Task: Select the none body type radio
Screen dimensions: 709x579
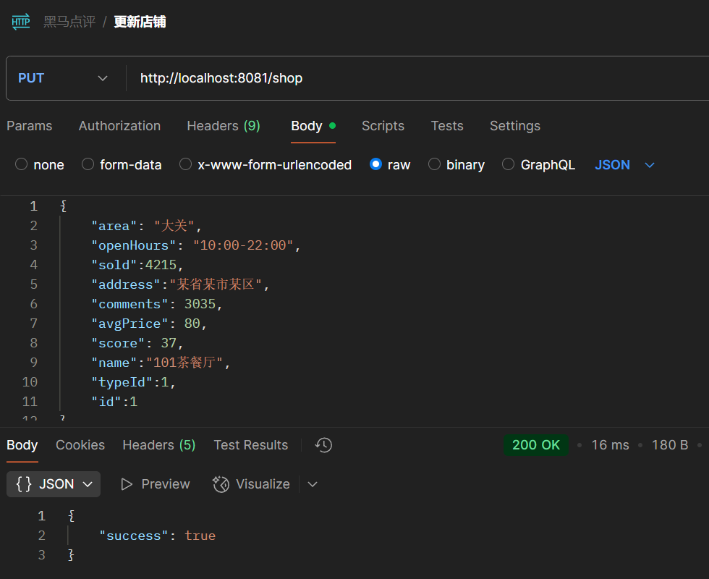Action: (x=22, y=165)
